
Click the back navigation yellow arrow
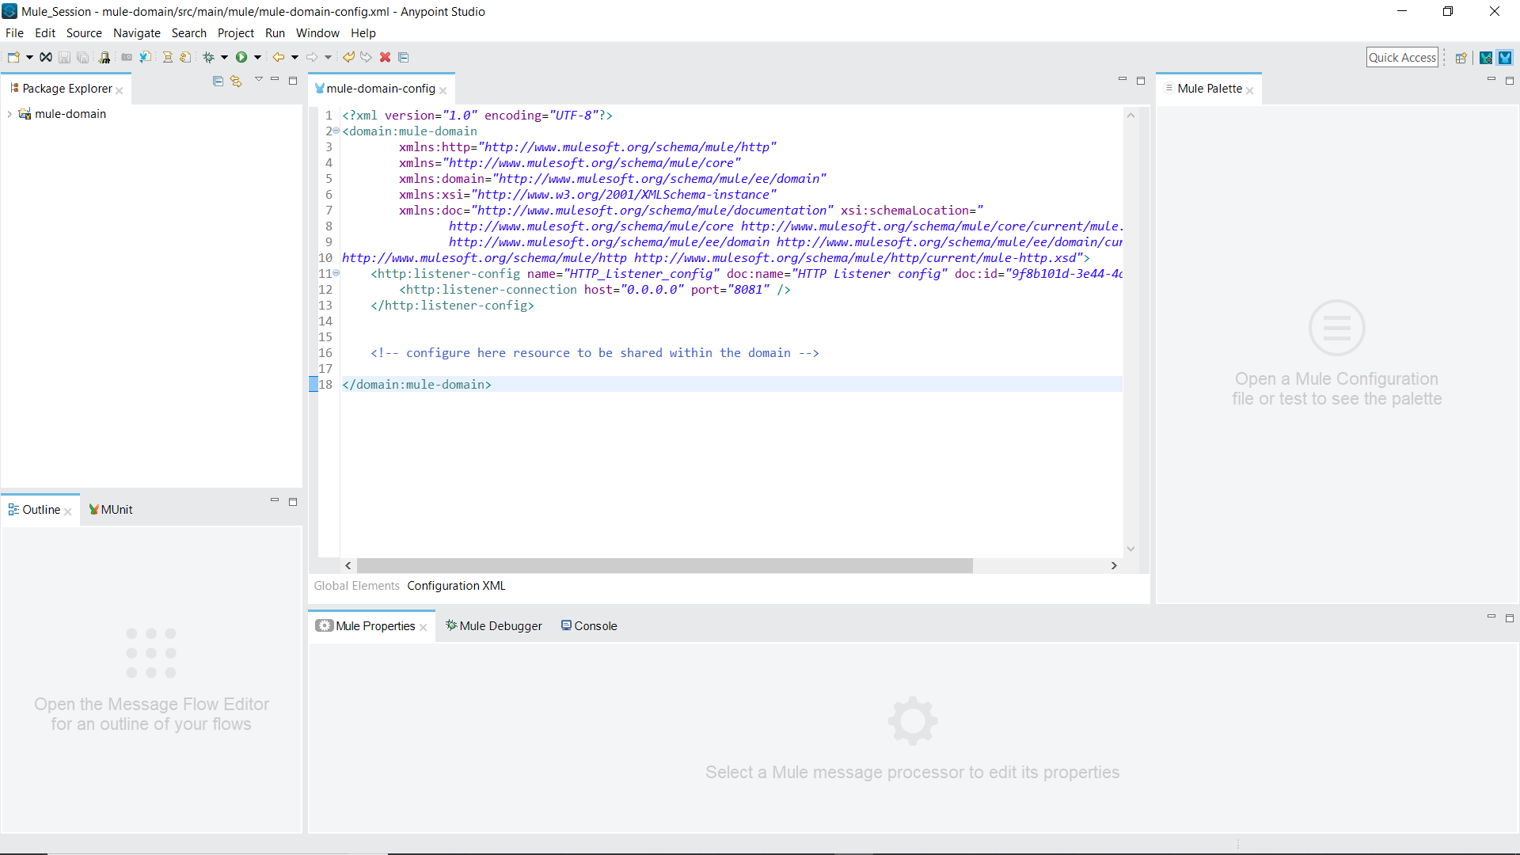(x=278, y=57)
